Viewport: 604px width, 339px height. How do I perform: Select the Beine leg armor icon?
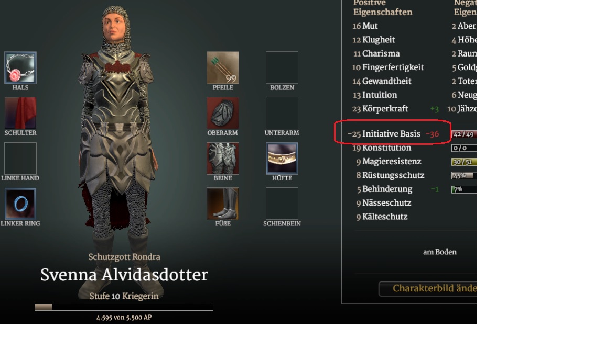click(223, 159)
